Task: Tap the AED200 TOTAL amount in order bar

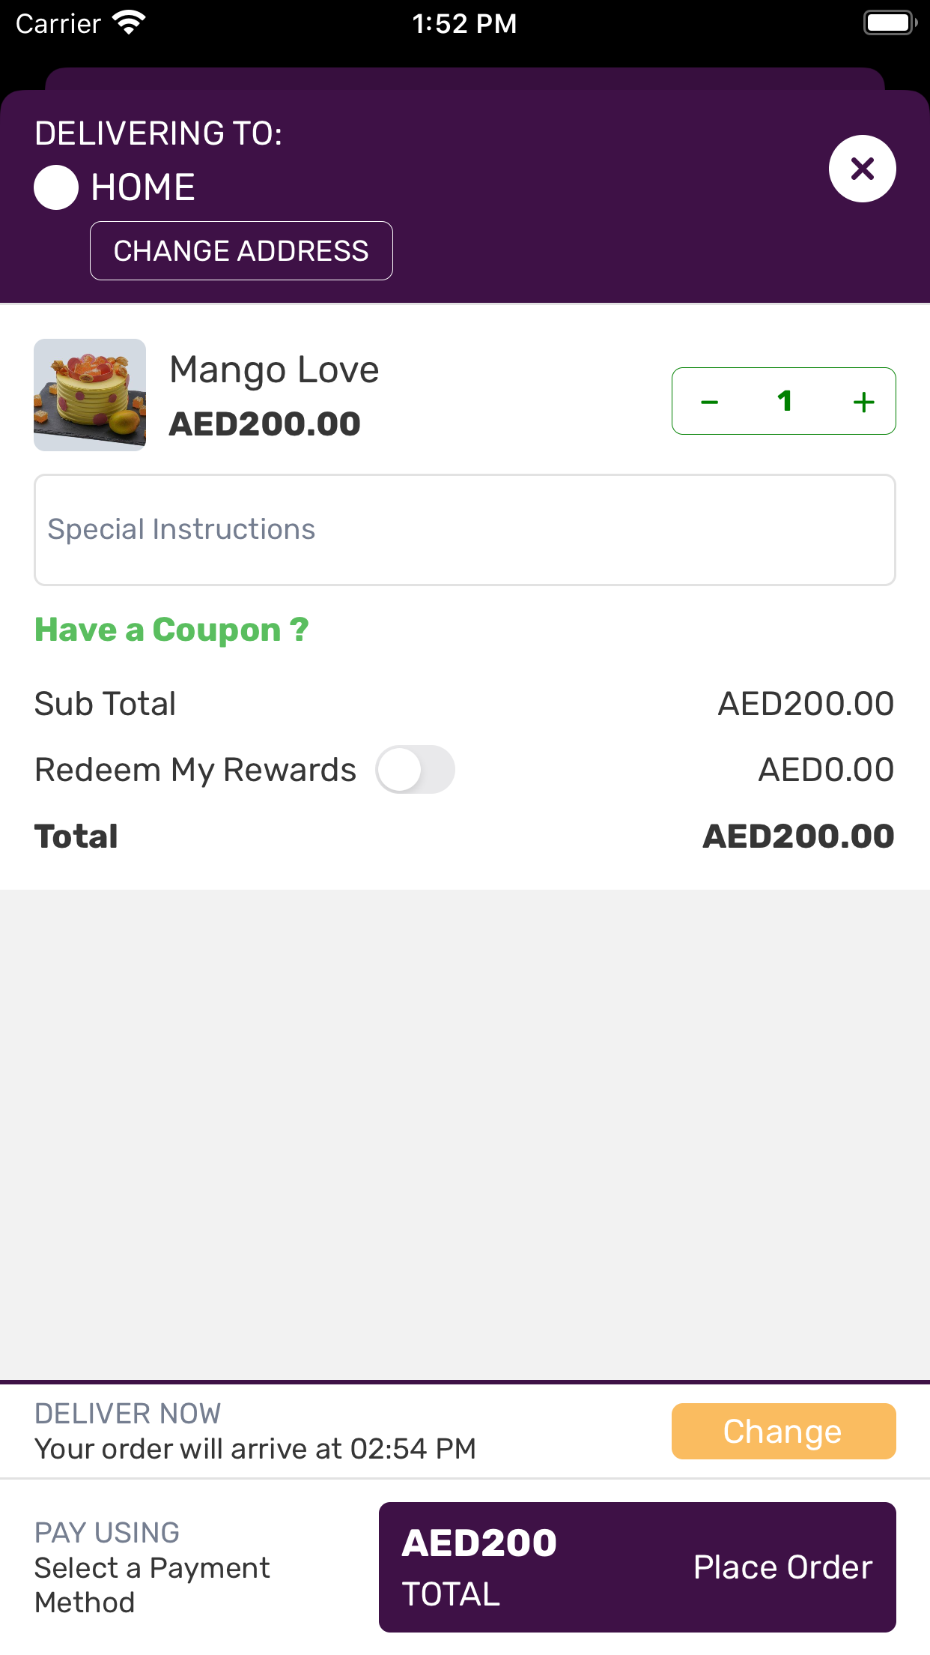Action: [x=479, y=1567]
